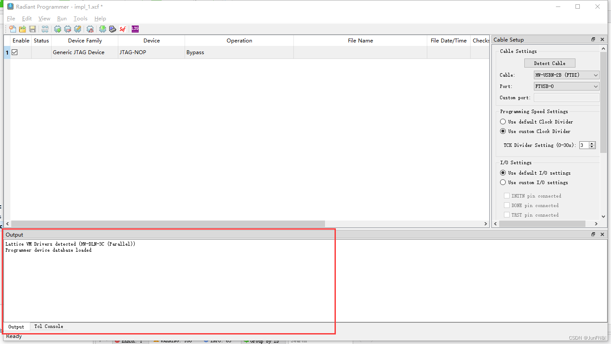The image size is (611, 344).
Task: Click the File Name column header
Action: [x=360, y=40]
